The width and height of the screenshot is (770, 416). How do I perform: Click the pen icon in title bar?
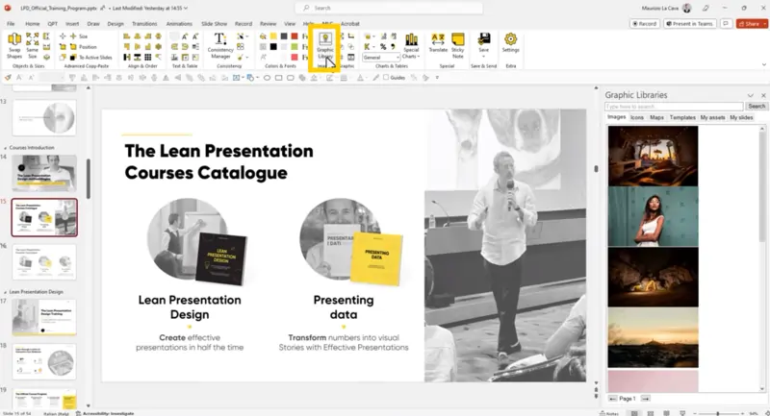tap(706, 8)
